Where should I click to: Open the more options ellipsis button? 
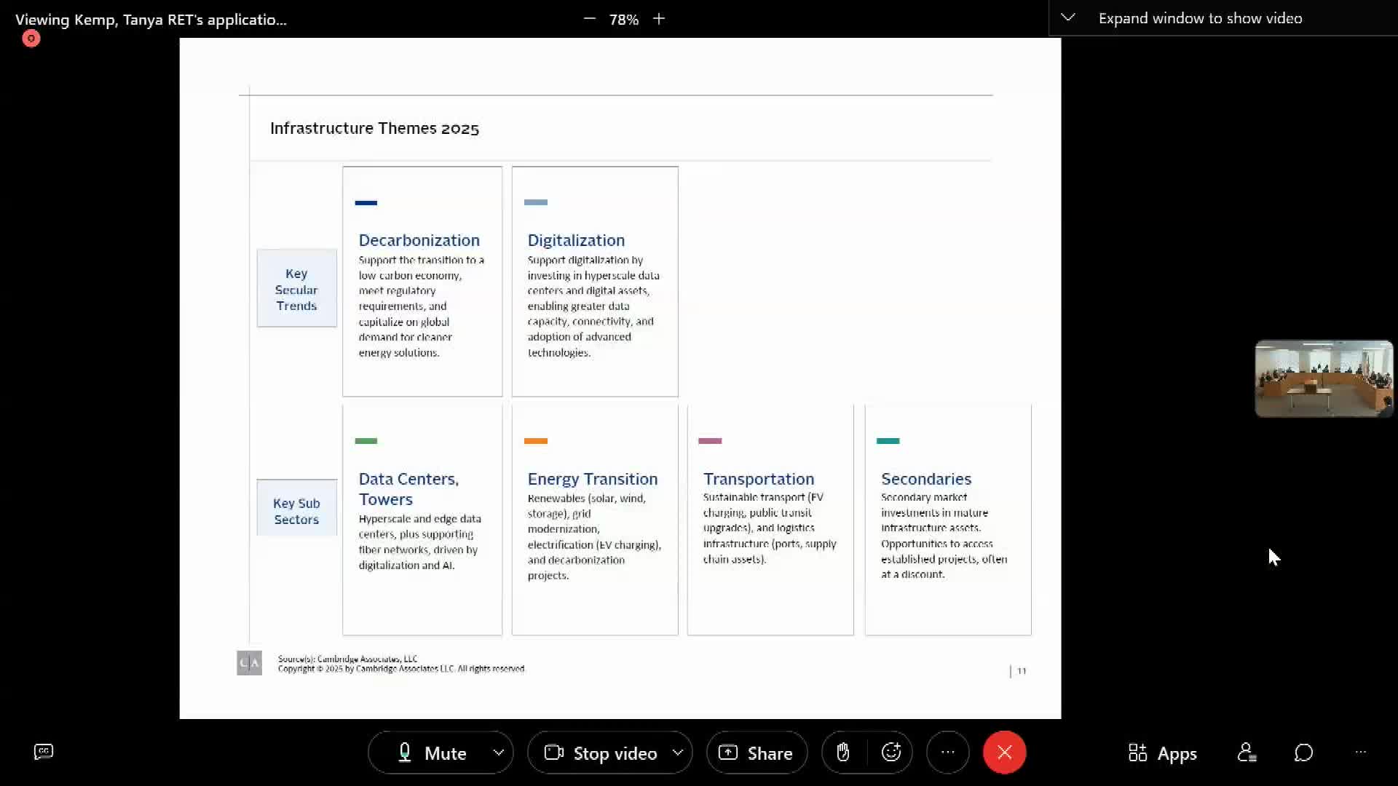(x=947, y=753)
